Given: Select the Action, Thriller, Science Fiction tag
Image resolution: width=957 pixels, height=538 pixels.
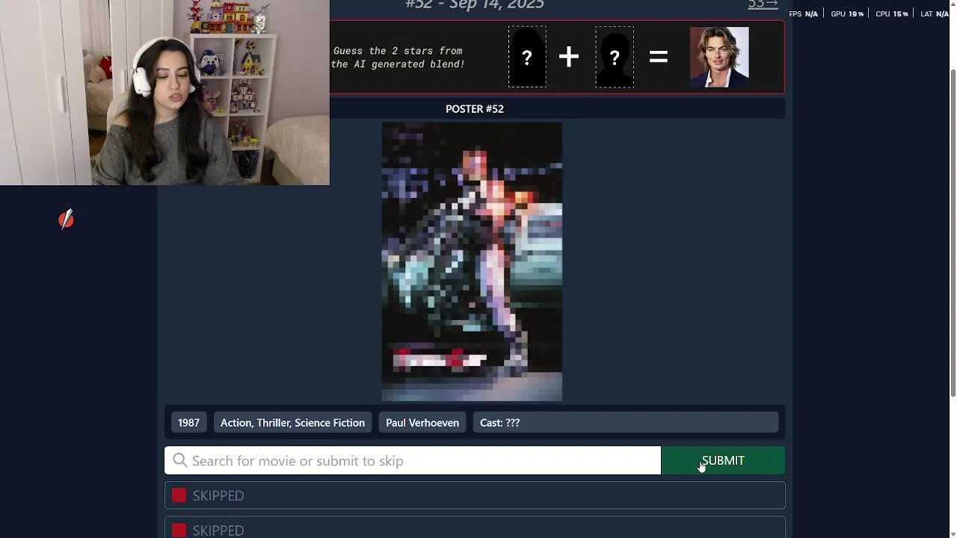Looking at the screenshot, I should point(292,423).
